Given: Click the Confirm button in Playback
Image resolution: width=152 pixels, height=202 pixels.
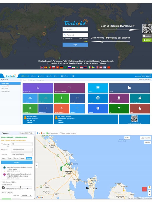Looking at the screenshot, I should coord(17,162).
